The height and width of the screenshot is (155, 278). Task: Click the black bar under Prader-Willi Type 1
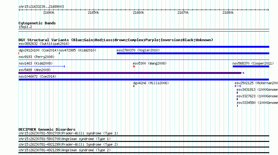click(144, 136)
